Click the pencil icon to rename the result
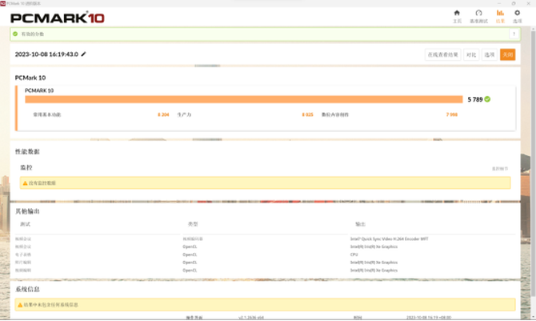 (x=83, y=54)
